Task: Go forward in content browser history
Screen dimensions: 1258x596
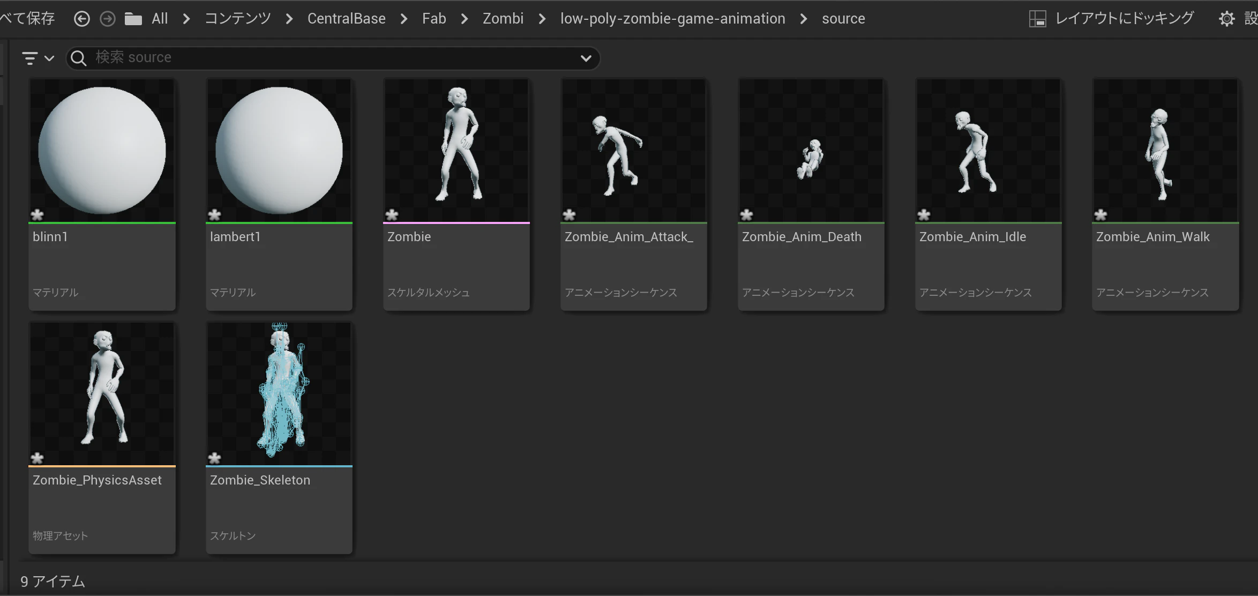Action: tap(108, 19)
